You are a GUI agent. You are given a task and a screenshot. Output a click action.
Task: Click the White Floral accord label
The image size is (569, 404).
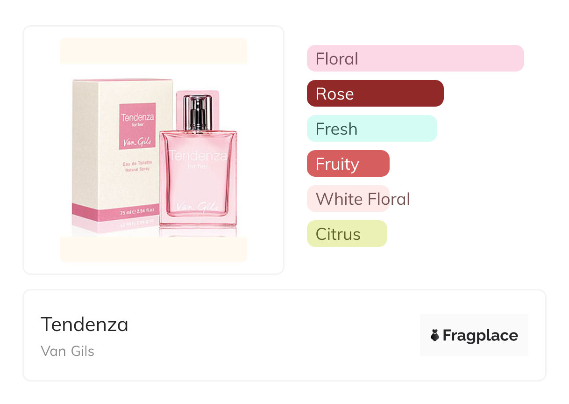coord(363,199)
